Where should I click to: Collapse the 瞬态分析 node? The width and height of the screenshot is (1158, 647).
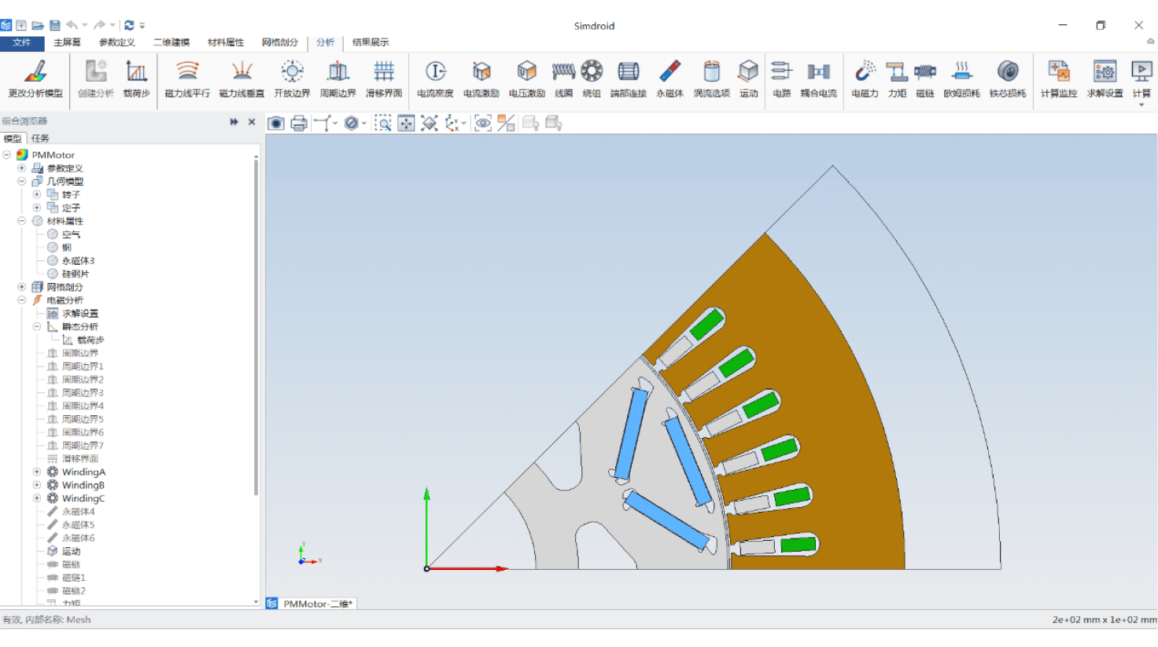click(37, 326)
